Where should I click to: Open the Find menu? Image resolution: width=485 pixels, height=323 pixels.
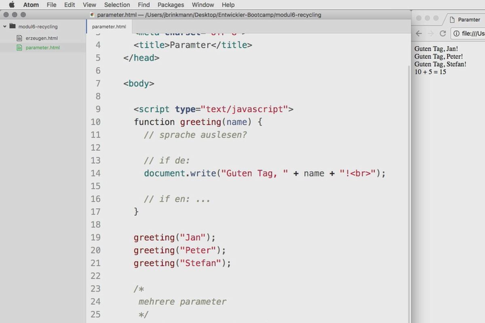143,5
